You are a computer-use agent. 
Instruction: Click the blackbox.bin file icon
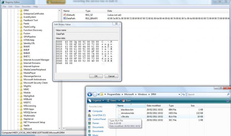(x=119, y=109)
